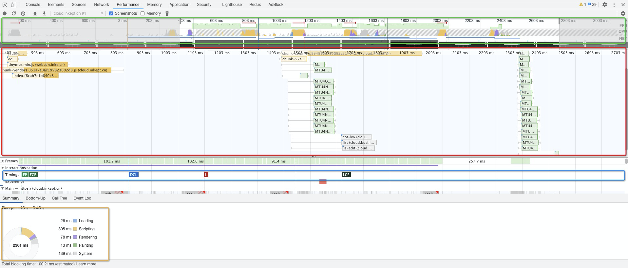
Task: Click the reload and profile icon
Action: coord(14,13)
